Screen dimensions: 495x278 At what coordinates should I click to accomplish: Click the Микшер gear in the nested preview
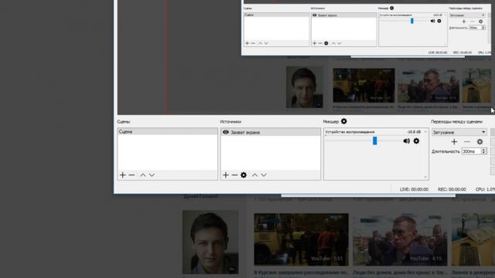click(392, 8)
